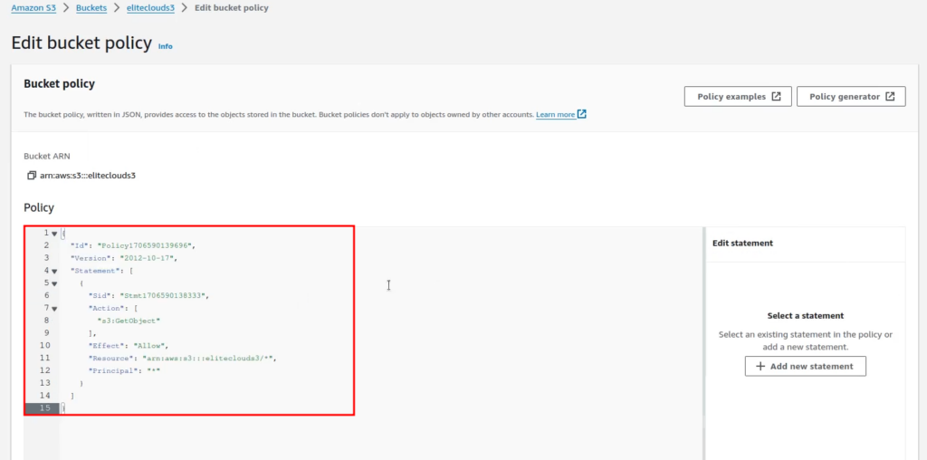Follow the Learn more link
The height and width of the screenshot is (460, 927).
click(x=561, y=114)
